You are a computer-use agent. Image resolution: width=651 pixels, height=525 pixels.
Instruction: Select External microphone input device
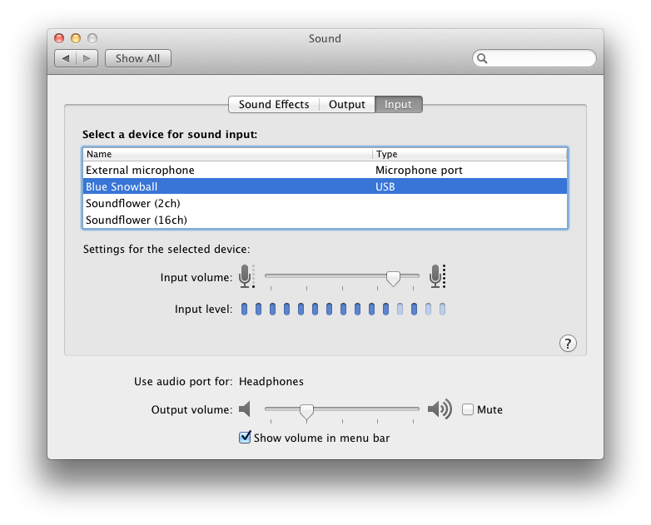click(325, 171)
